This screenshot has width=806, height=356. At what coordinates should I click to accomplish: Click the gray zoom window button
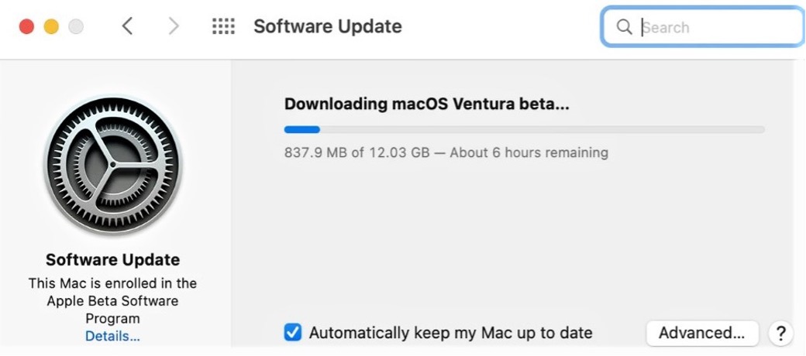(x=75, y=26)
